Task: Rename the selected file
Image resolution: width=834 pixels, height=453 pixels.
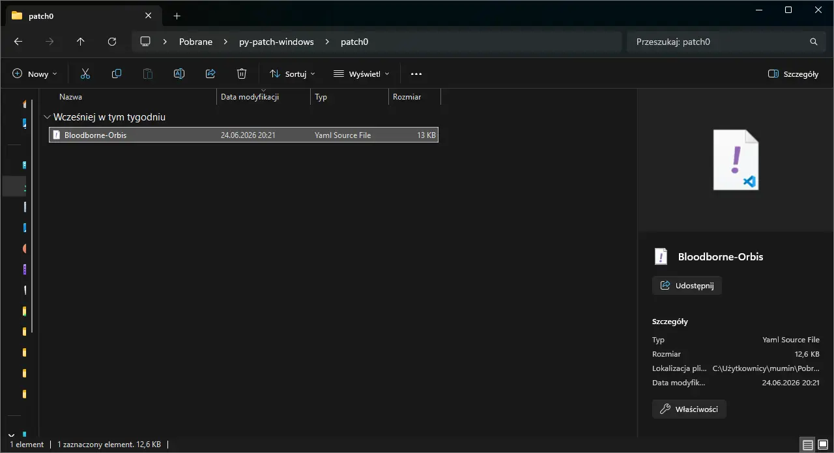Action: 179,74
